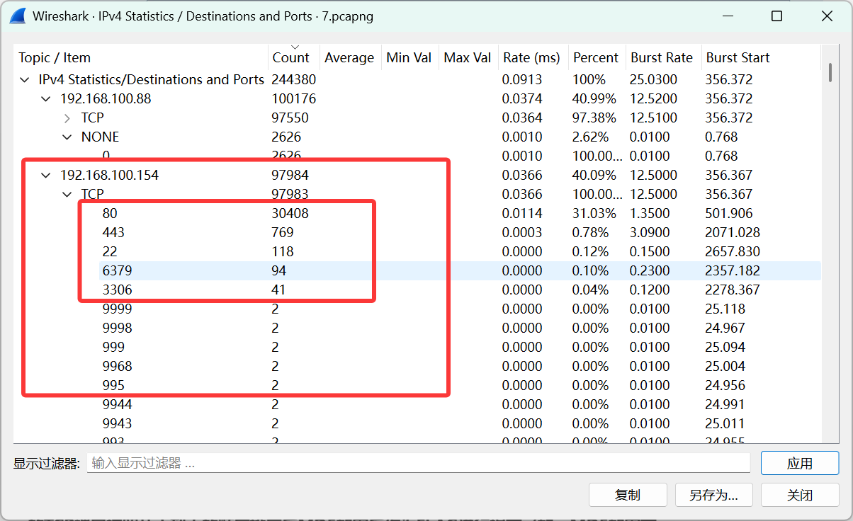853x521 pixels.
Task: Click the Burst Rate column header
Action: coord(661,58)
